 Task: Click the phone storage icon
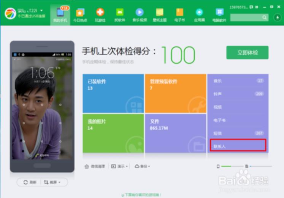(218, 166)
